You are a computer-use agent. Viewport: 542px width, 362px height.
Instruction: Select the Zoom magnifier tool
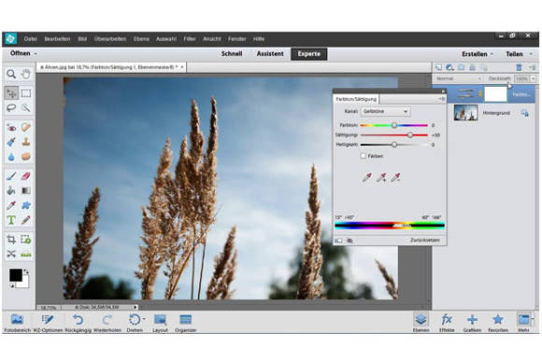click(11, 74)
